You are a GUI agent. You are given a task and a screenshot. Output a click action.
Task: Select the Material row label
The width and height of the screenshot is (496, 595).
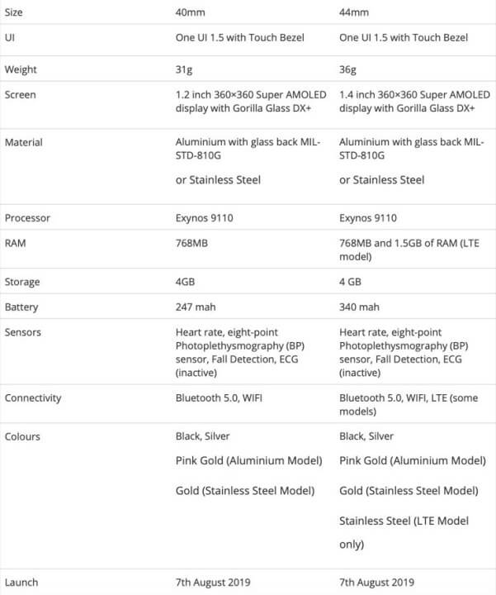tap(23, 143)
